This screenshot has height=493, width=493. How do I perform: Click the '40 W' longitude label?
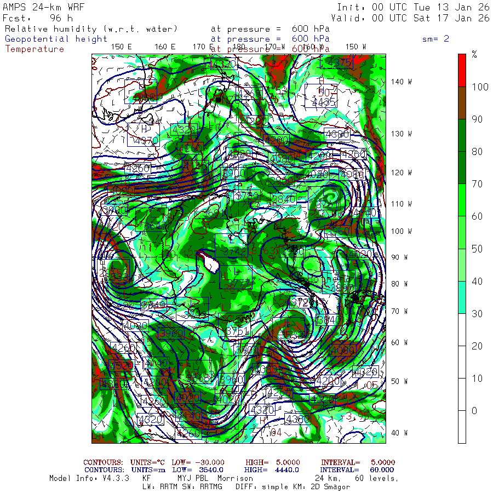point(399,433)
